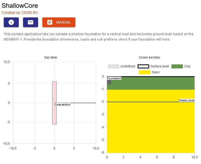Click the Freatic level annotation label
Image resolution: width=201 pixels, height=164 pixels.
point(187,100)
